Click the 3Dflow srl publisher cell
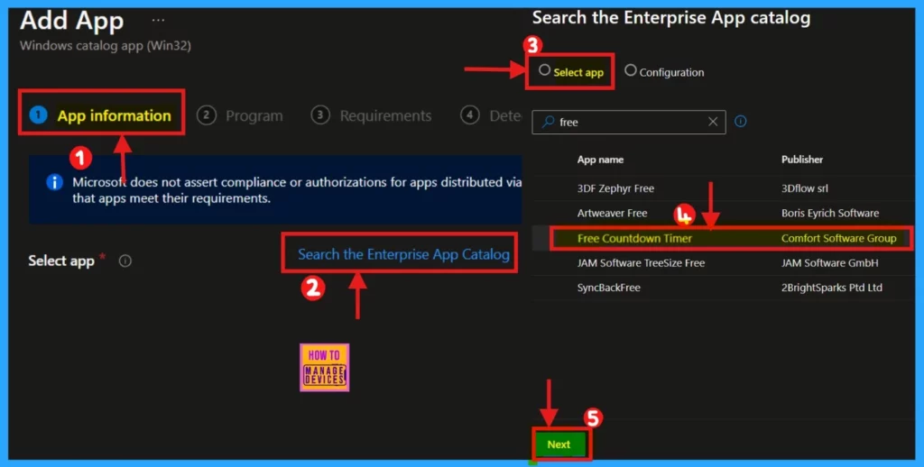Screen dimensions: 924x467 point(804,188)
